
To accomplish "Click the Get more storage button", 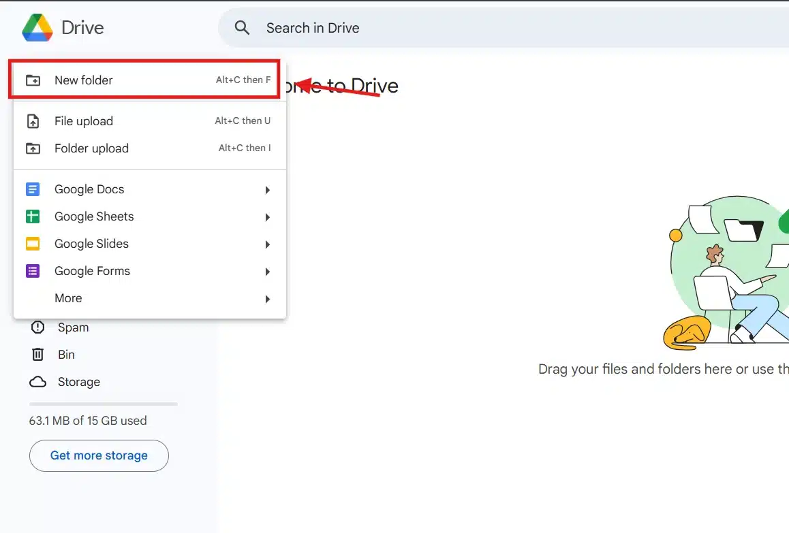I will tap(99, 455).
